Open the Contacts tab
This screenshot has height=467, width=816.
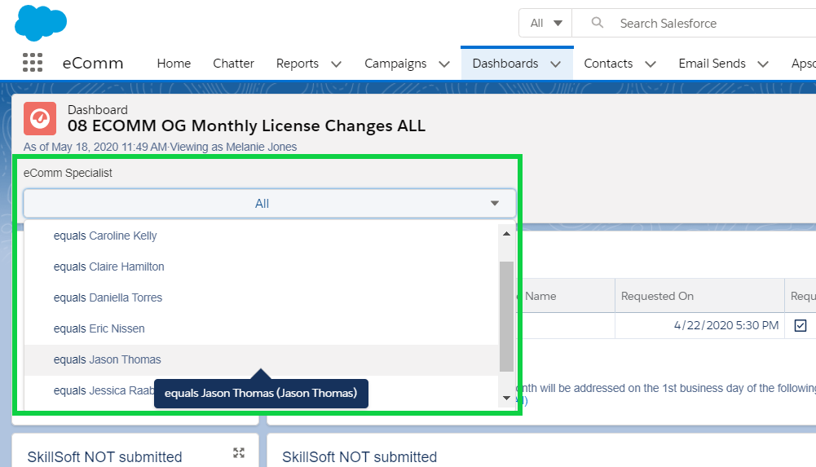tap(608, 64)
